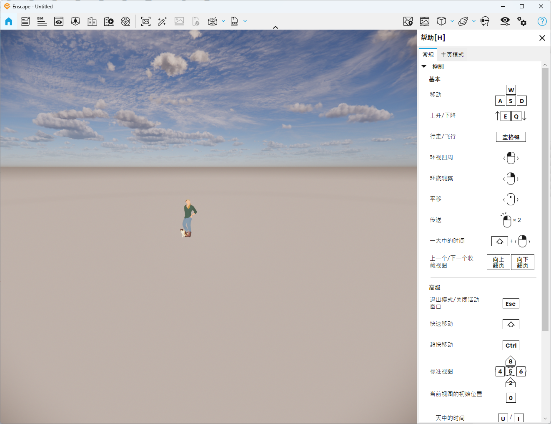
Task: Click the EXE standalone export icon
Action: [x=234, y=21]
